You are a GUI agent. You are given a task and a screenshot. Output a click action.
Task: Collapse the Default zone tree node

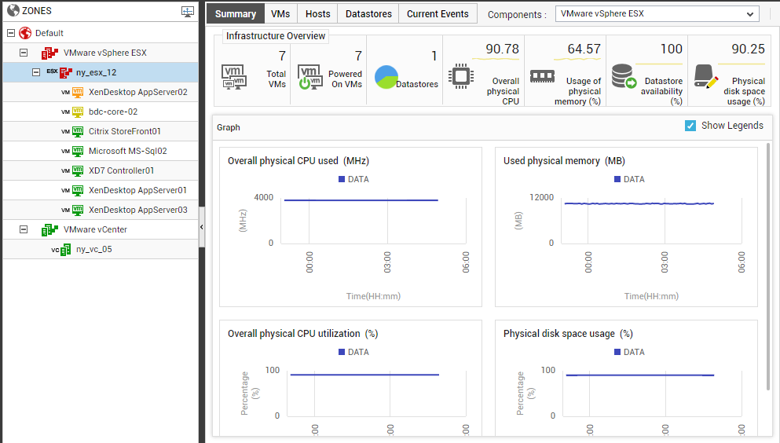(x=11, y=33)
